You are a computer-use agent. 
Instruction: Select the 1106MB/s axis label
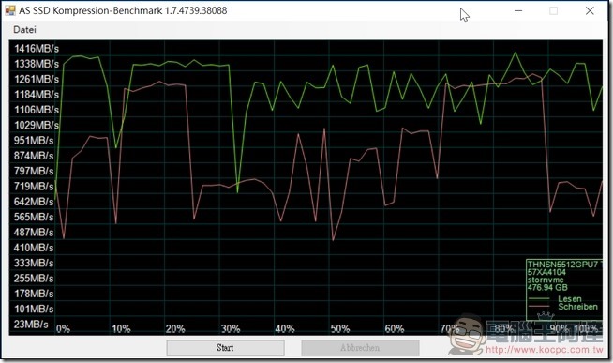37,110
